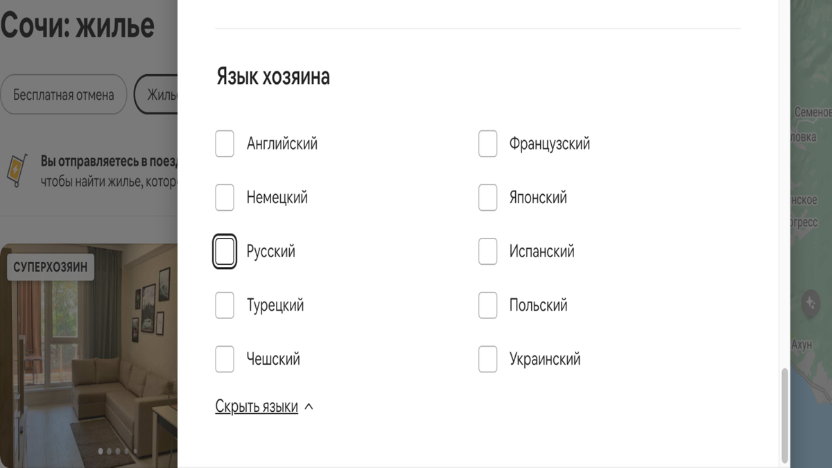Collapse languages via Скрыть языки link

257,406
